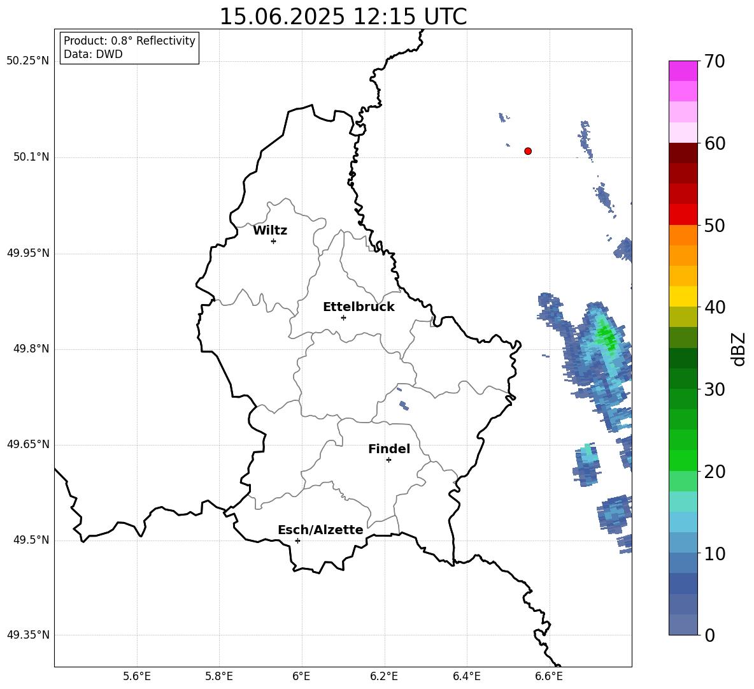Image resolution: width=754 pixels, height=689 pixels.
Task: Click the colorbar tick label 40
Action: click(x=715, y=307)
